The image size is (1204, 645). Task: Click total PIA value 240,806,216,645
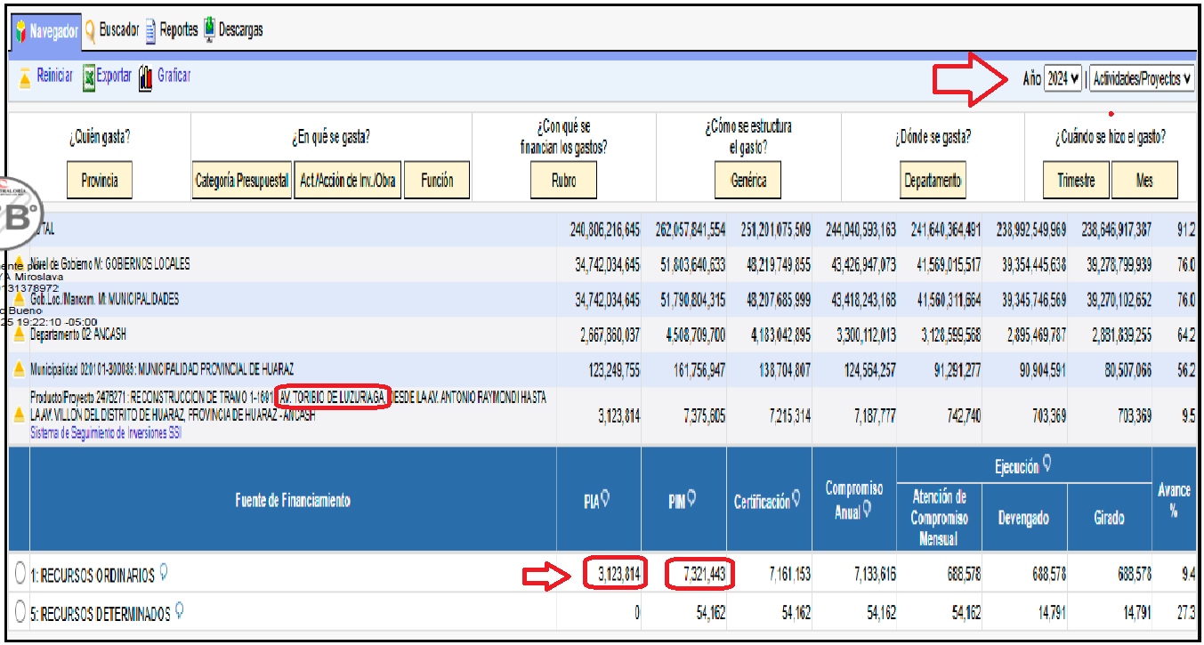(605, 230)
